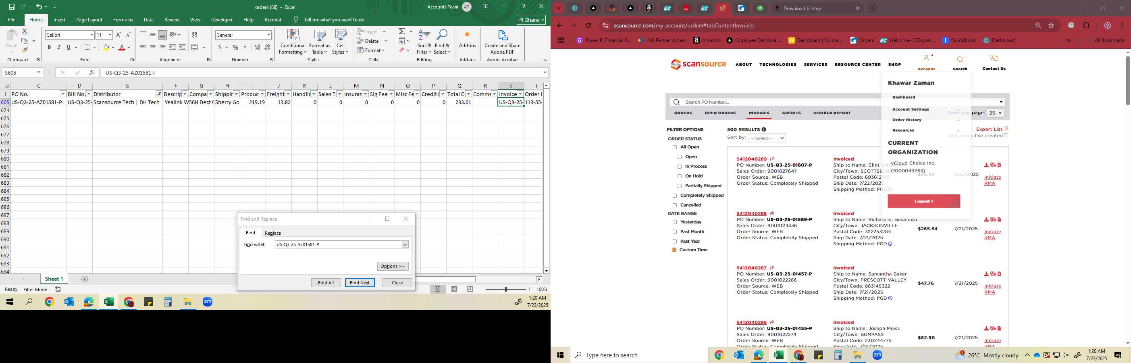Click Create and Share Adobe PDF
1131x363 pixels.
[x=502, y=42]
